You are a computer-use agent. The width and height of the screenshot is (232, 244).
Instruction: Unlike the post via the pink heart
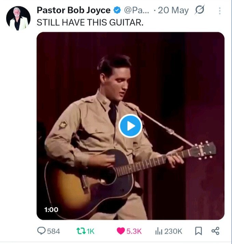point(121,231)
